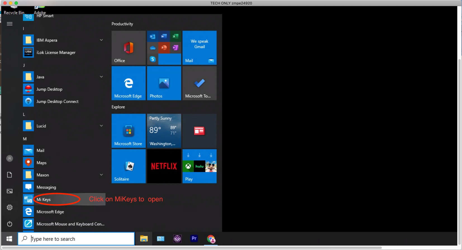Open the Mi Keys taskbar icon
Screen dimensions: 462x250
(161, 239)
